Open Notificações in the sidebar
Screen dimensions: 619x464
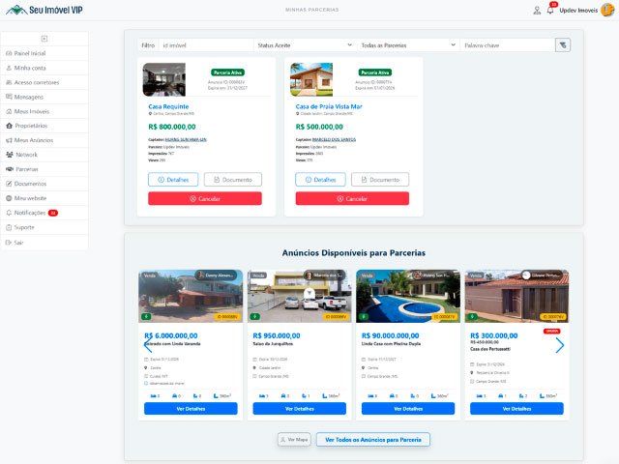(x=44, y=213)
